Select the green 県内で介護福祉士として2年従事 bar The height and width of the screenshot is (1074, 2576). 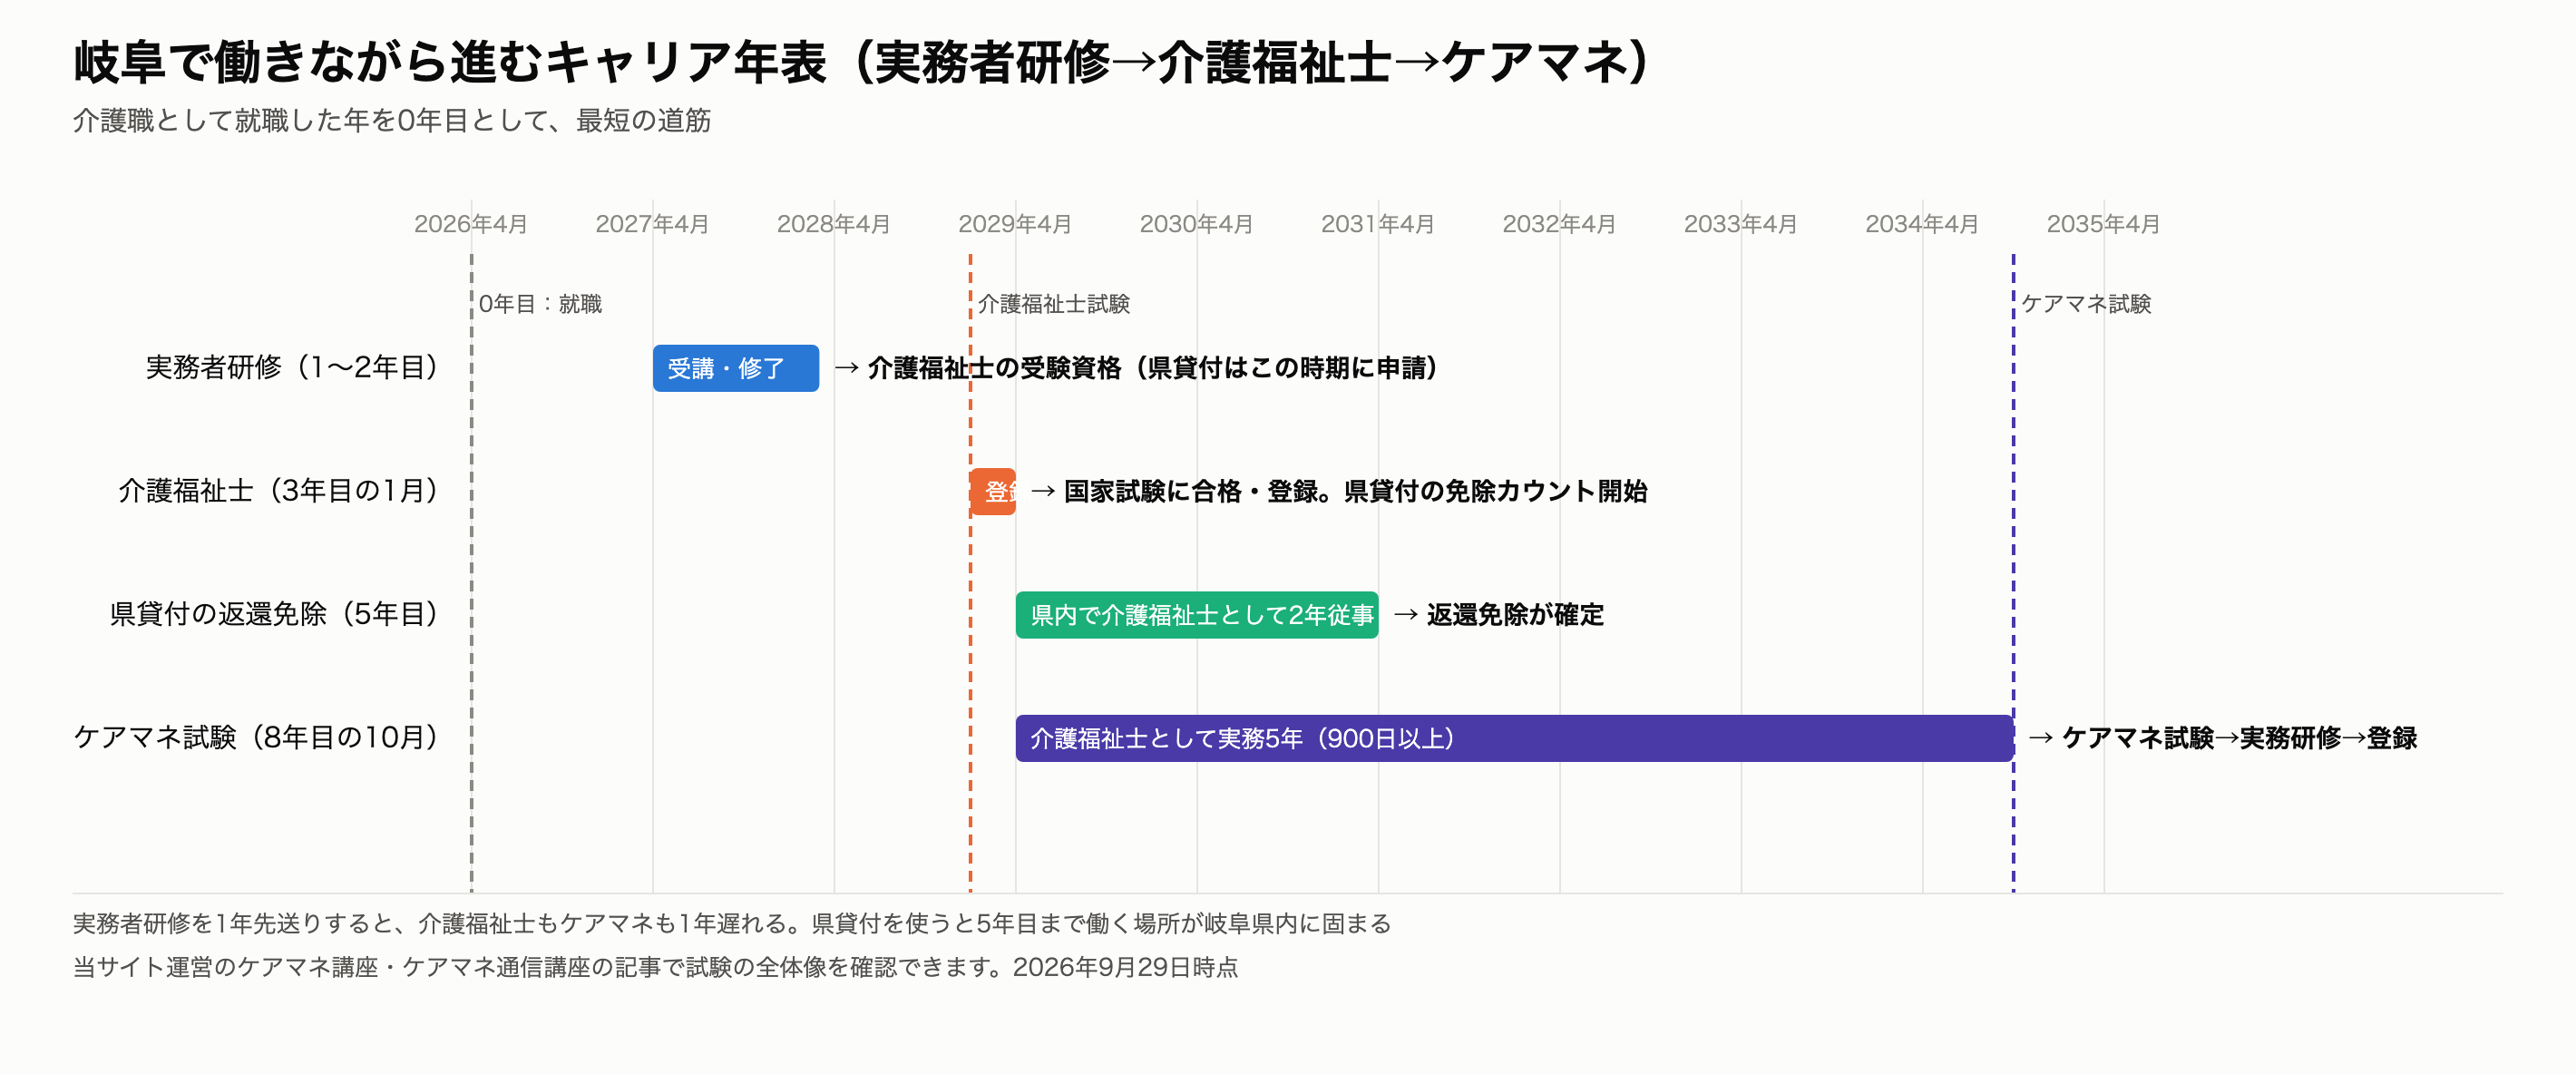[x=1197, y=615]
